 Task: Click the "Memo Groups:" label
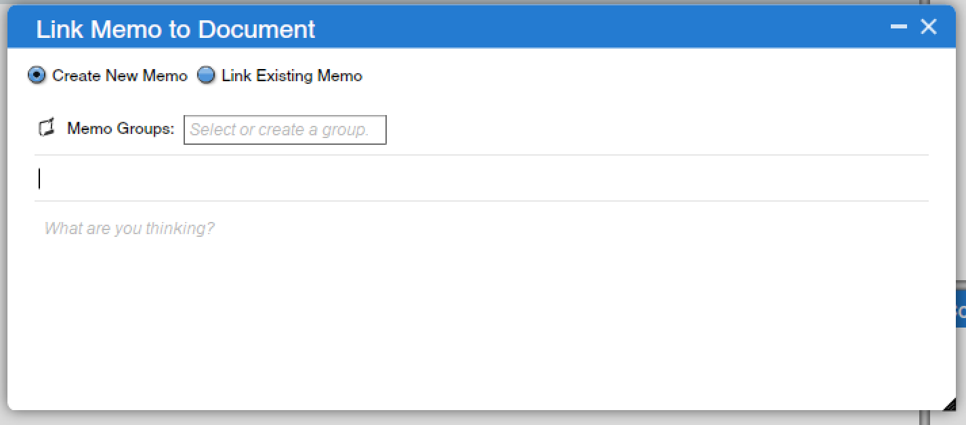pyautogui.click(x=121, y=129)
